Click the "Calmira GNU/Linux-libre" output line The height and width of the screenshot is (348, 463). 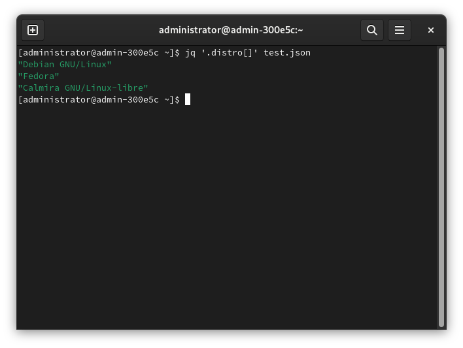(x=83, y=88)
